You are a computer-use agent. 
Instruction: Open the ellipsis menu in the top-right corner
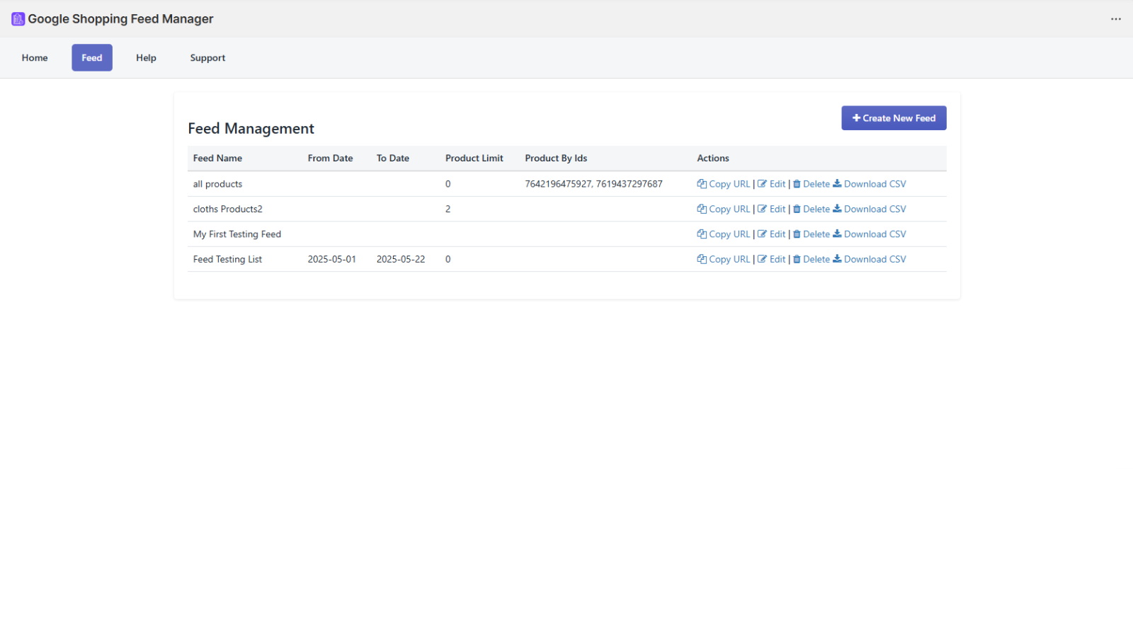pos(1116,19)
